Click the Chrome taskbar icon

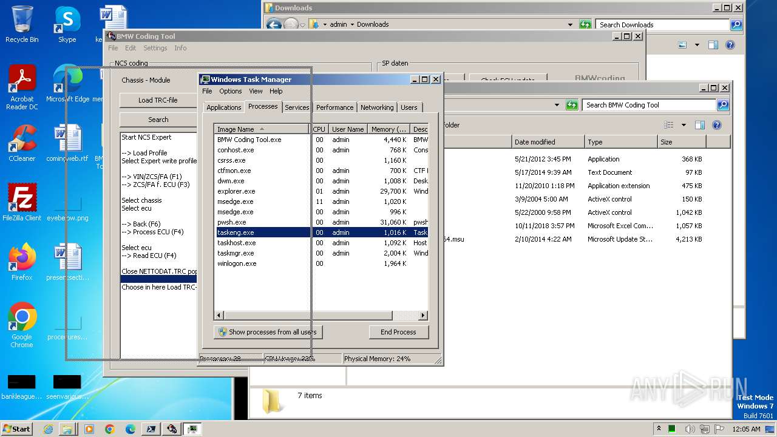coord(110,429)
